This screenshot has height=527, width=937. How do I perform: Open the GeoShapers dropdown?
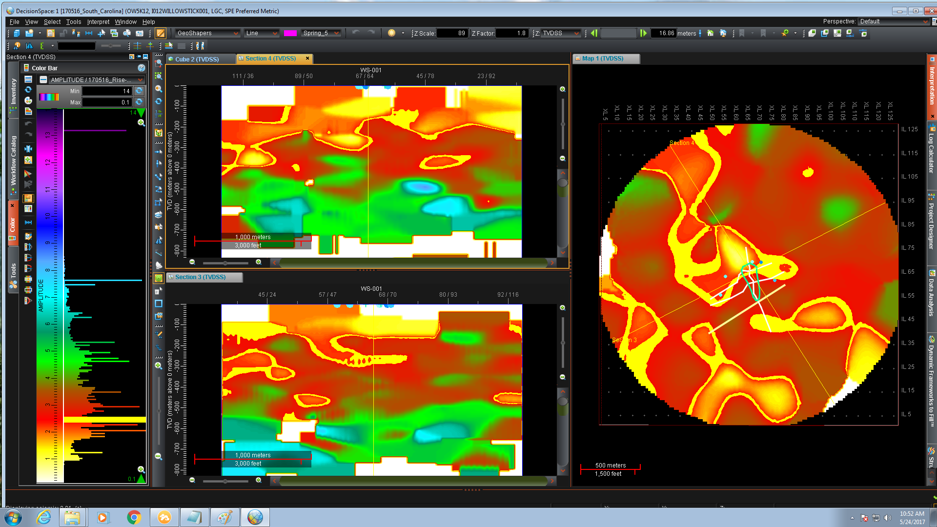pyautogui.click(x=207, y=33)
